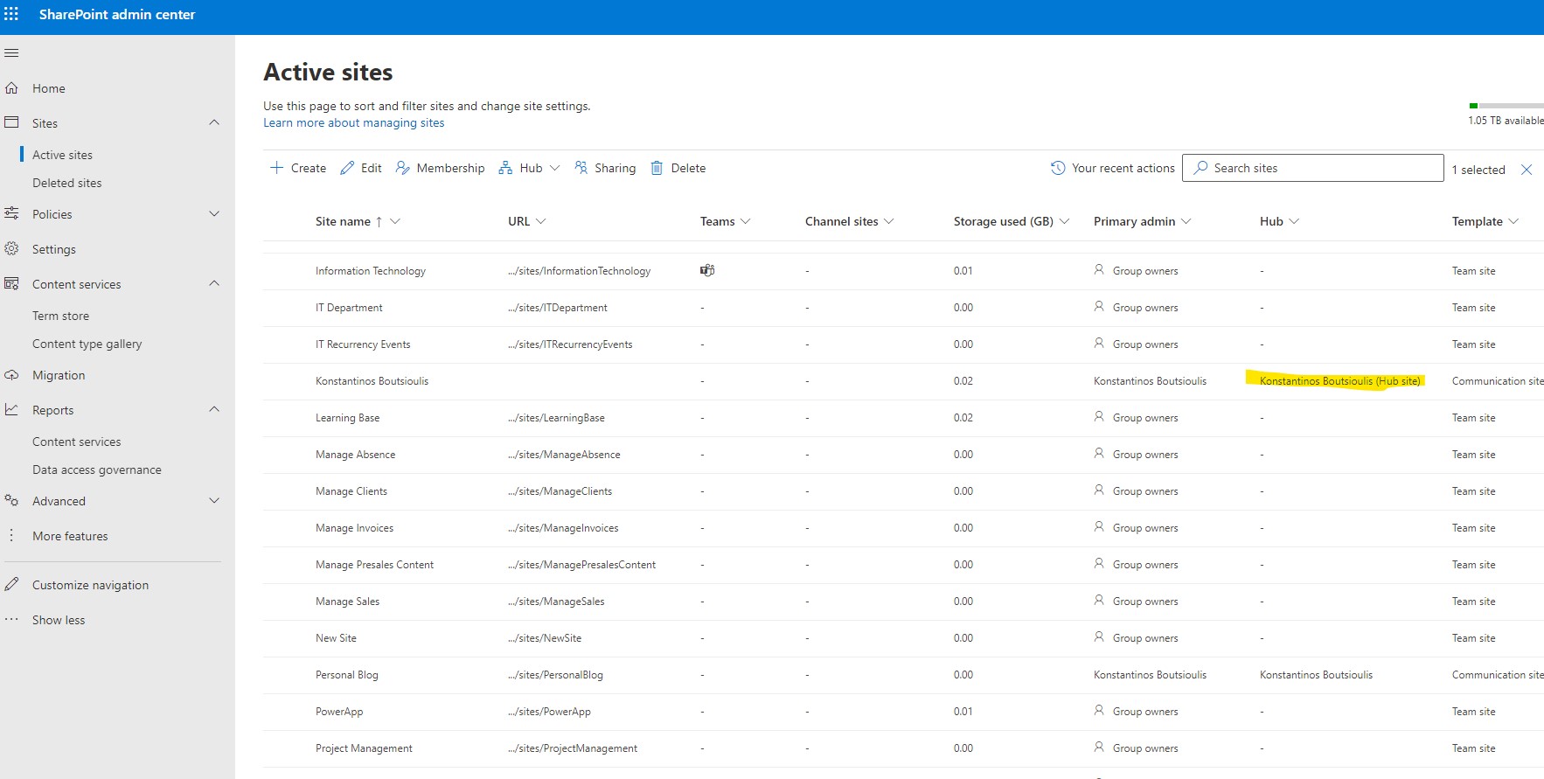This screenshot has height=779, width=1544.
Task: Click the storage usage progress bar
Action: tap(1506, 106)
